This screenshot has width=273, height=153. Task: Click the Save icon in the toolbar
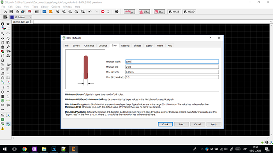(x=11, y=12)
